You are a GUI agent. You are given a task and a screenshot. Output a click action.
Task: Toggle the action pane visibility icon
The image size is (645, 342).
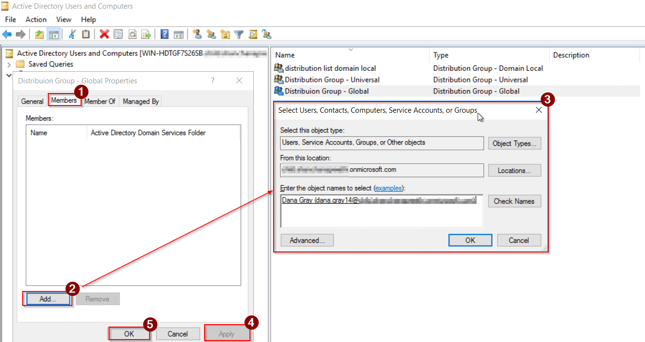click(x=178, y=34)
